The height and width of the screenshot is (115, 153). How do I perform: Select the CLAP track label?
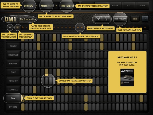click(x=13, y=72)
